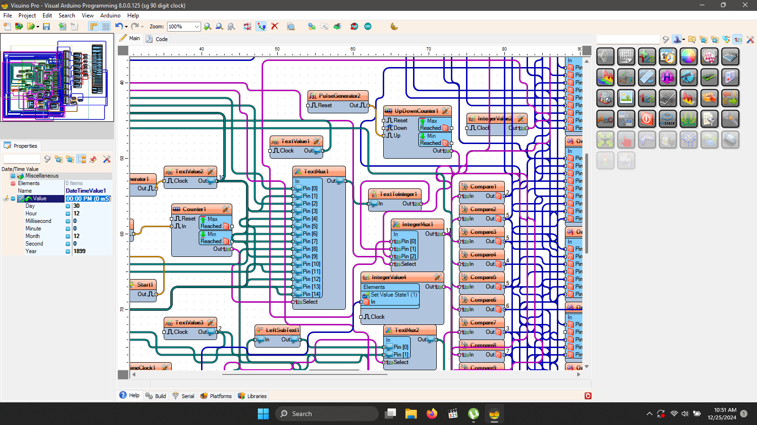Open the purple H gem components category
This screenshot has height=425, width=757.
(x=668, y=77)
